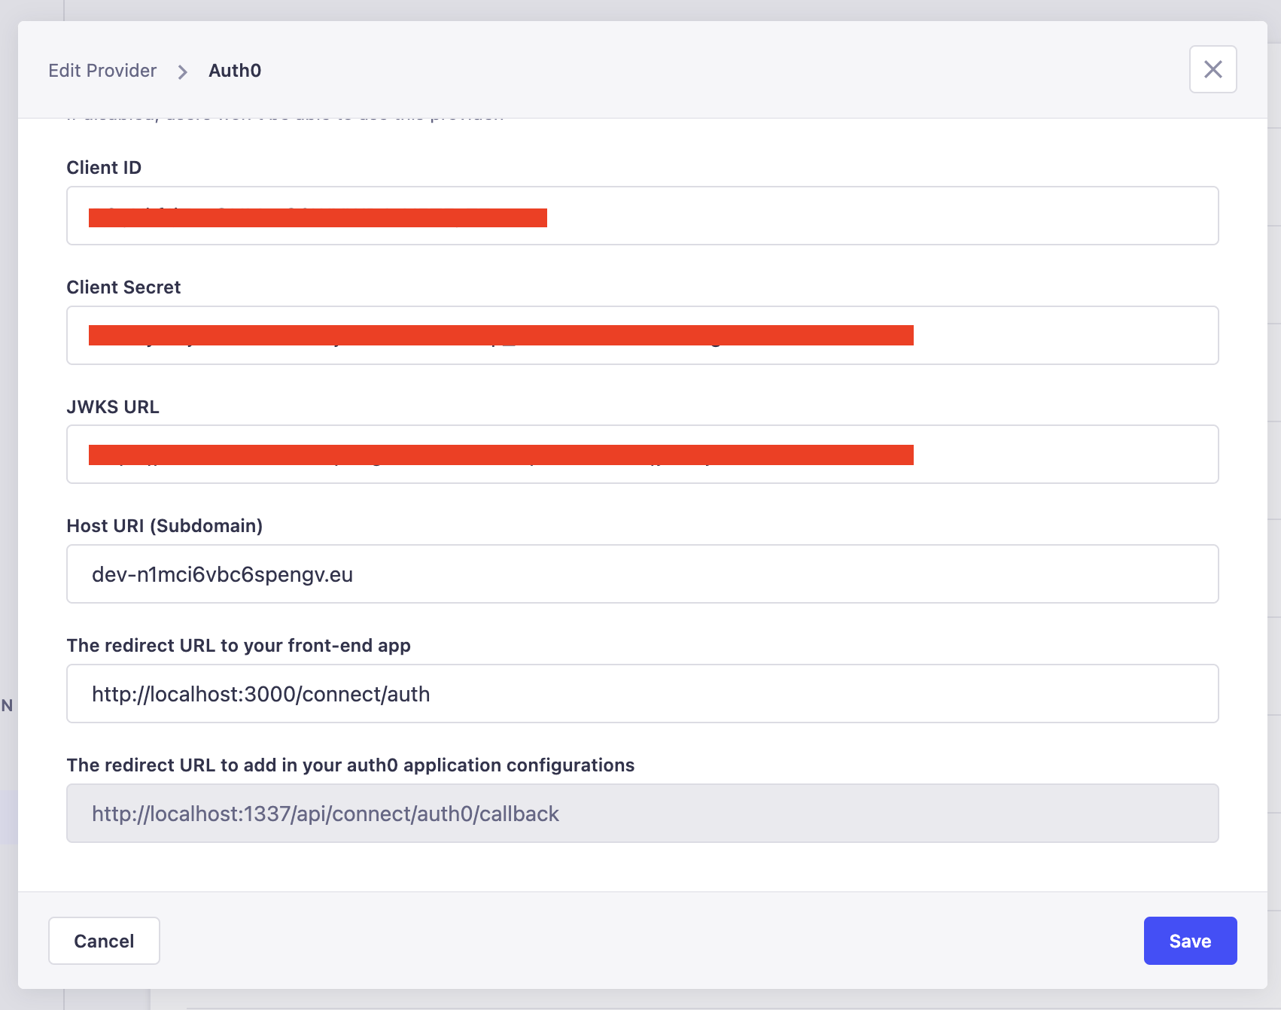This screenshot has height=1010, width=1281.
Task: Close the Auth0 provider edit modal
Action: tap(1213, 69)
